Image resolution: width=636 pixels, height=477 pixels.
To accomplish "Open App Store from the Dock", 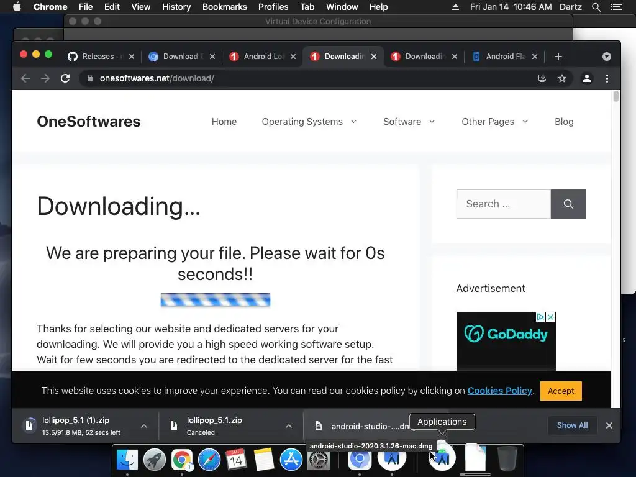I will pyautogui.click(x=291, y=460).
